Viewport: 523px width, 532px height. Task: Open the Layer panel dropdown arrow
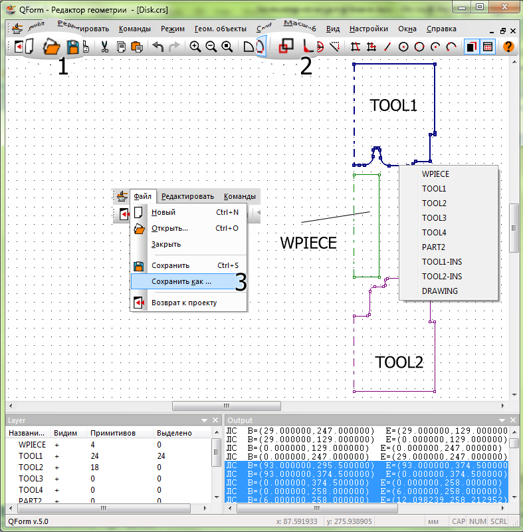coord(204,420)
